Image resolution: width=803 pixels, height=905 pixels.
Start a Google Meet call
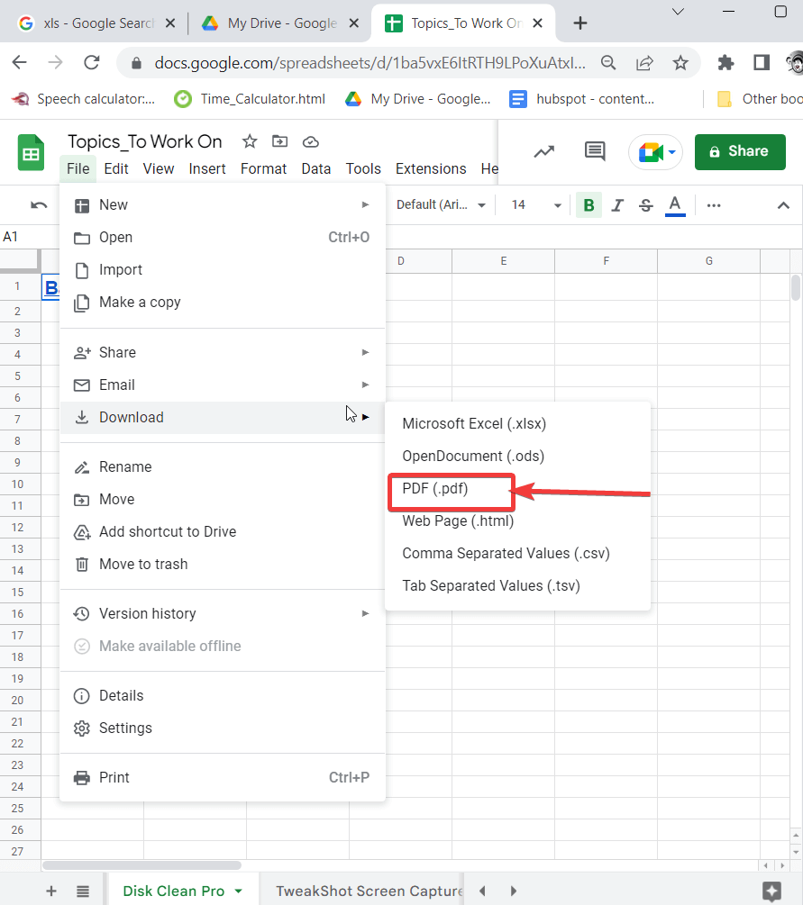pos(656,152)
